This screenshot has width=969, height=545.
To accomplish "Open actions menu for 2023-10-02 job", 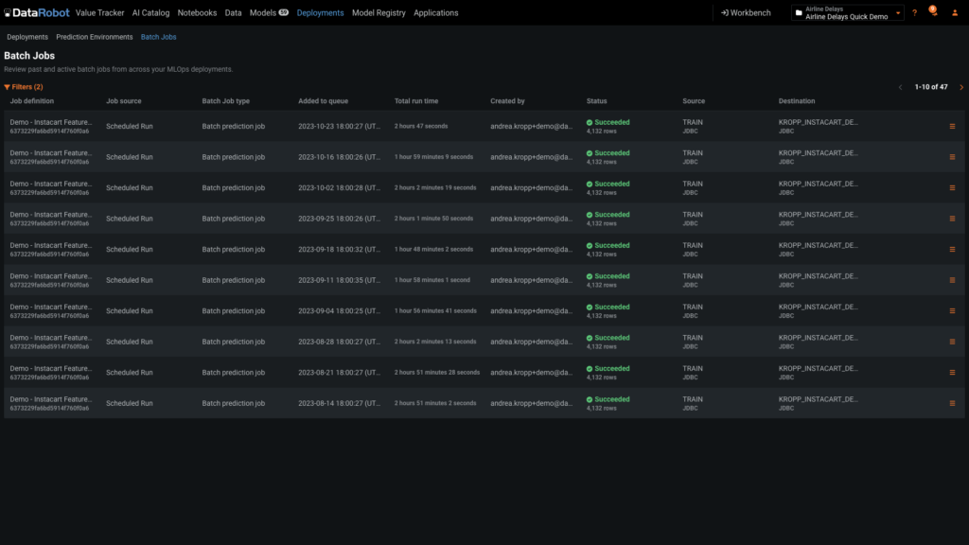I will tap(952, 188).
